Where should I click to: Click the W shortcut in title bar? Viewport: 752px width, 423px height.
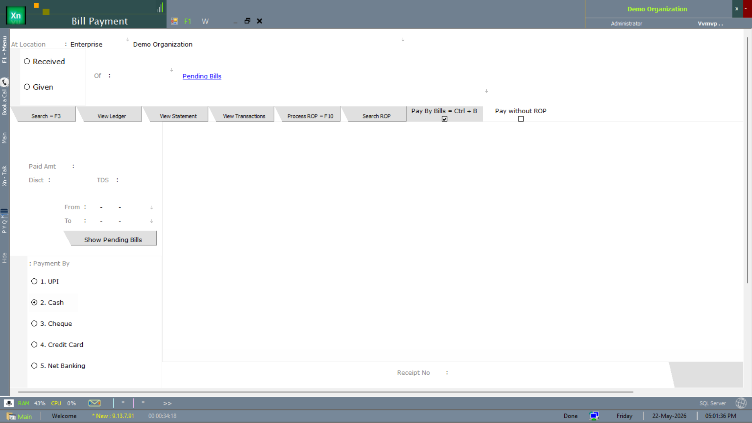point(205,22)
